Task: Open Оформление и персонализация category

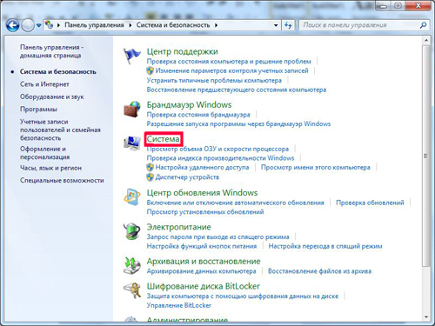Action: [x=45, y=153]
